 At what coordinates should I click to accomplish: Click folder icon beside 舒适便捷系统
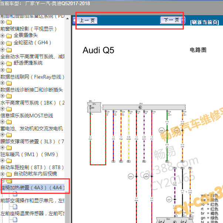click(x=9, y=64)
